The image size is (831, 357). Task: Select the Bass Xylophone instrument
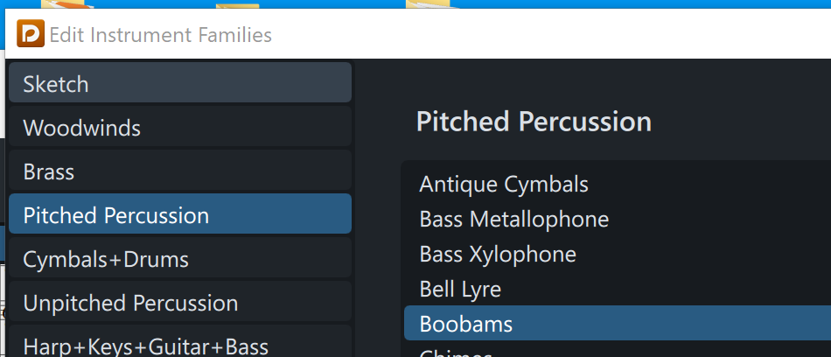(x=498, y=254)
